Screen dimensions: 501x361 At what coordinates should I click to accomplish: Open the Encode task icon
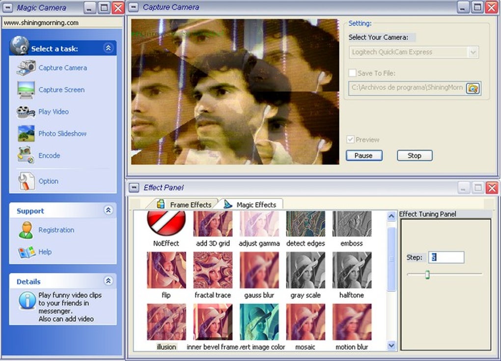[x=26, y=155]
